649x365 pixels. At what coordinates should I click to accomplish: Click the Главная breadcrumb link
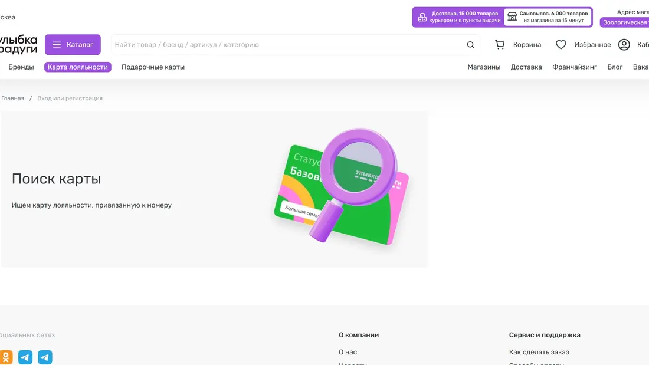point(12,98)
